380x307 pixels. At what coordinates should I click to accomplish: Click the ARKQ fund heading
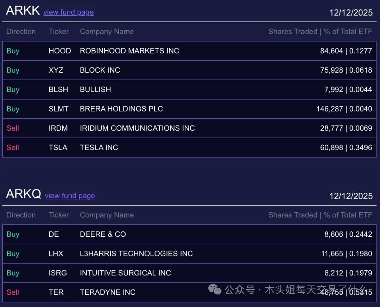tap(24, 194)
